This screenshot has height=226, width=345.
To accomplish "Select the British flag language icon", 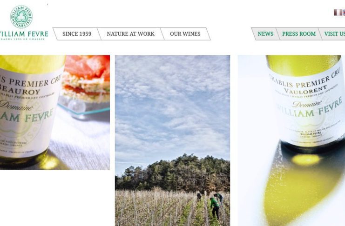I will [344, 13].
